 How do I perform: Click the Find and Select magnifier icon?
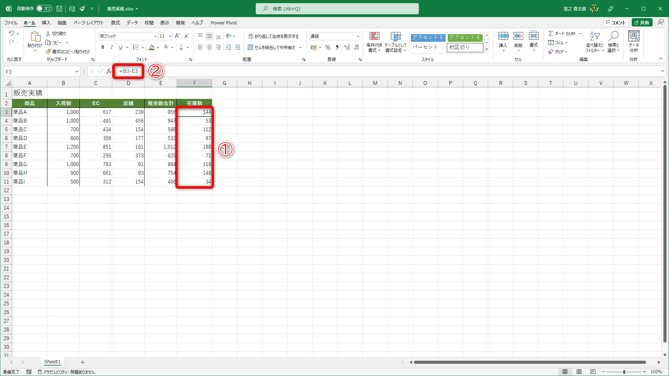613,36
